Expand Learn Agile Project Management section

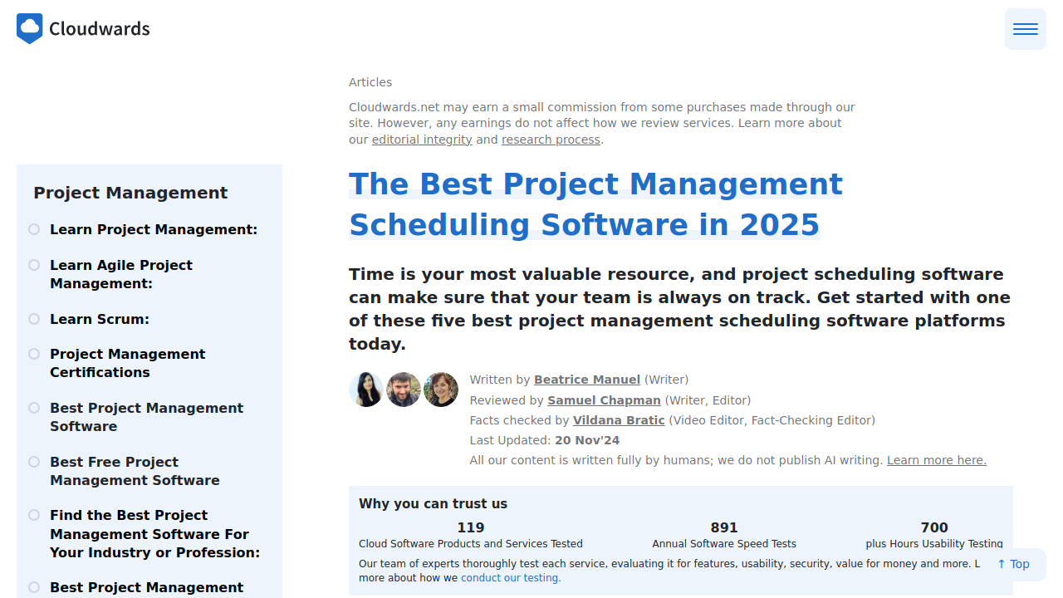pyautogui.click(x=121, y=274)
